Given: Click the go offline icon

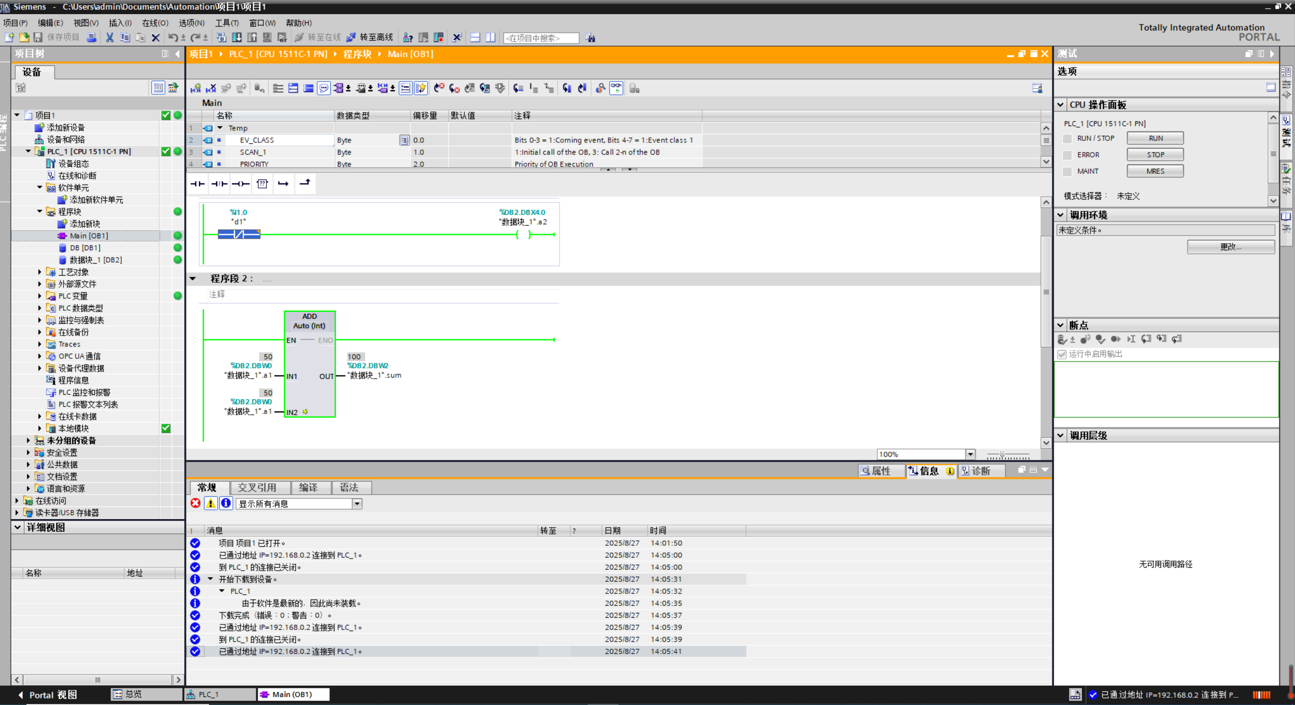Looking at the screenshot, I should pos(351,38).
